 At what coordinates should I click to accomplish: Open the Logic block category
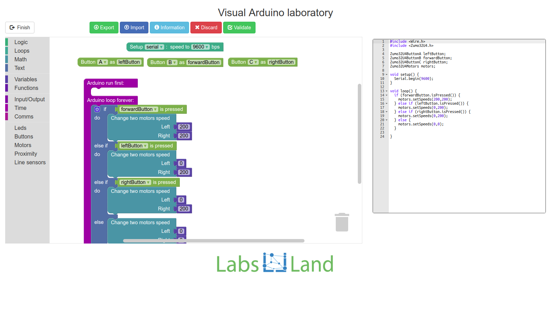tap(27, 42)
